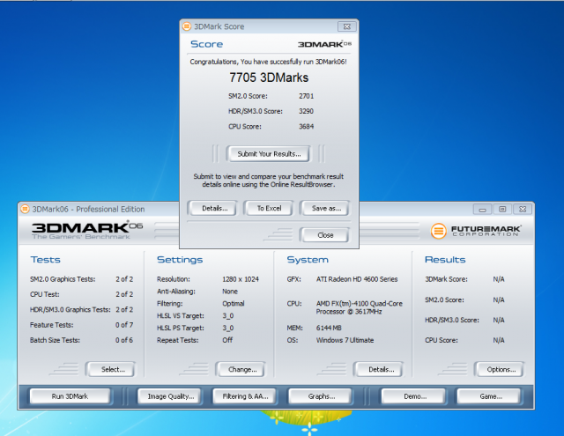Viewport: 564px width, 436px height.
Task: Click the CPU Score value 3684
Action: [x=306, y=126]
